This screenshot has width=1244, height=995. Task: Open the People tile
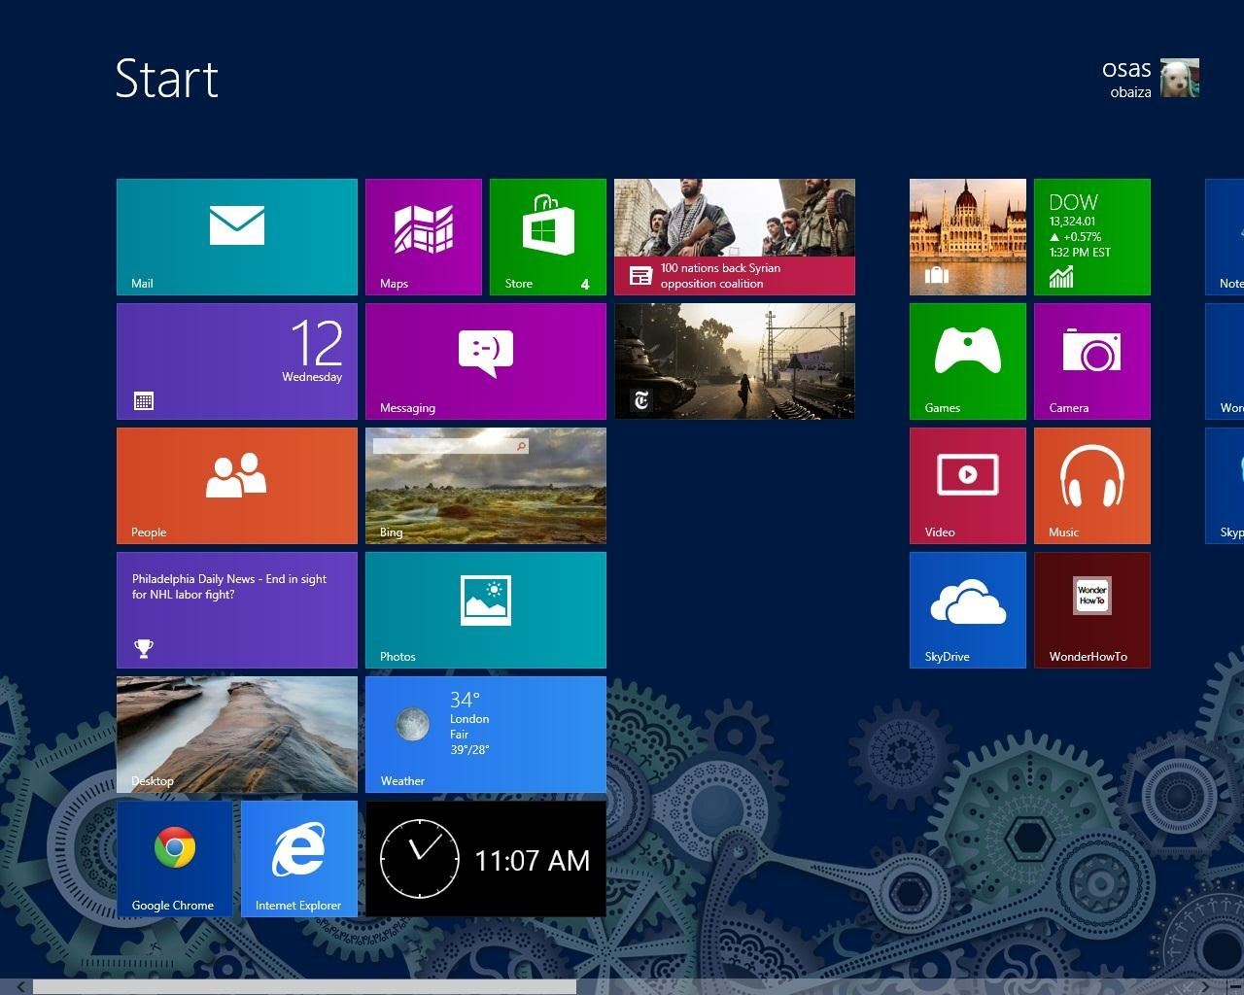237,486
